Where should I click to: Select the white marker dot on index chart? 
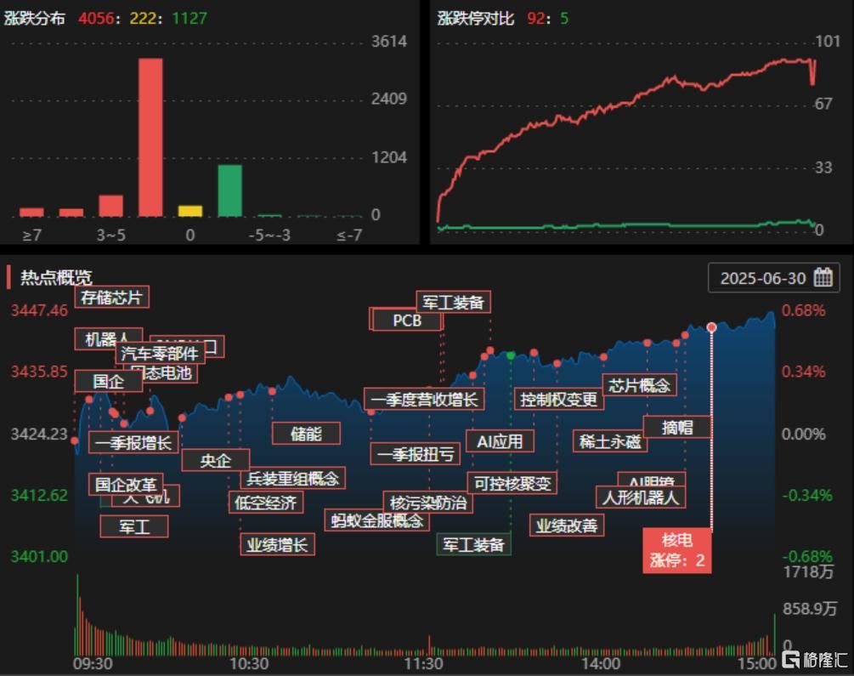click(711, 327)
